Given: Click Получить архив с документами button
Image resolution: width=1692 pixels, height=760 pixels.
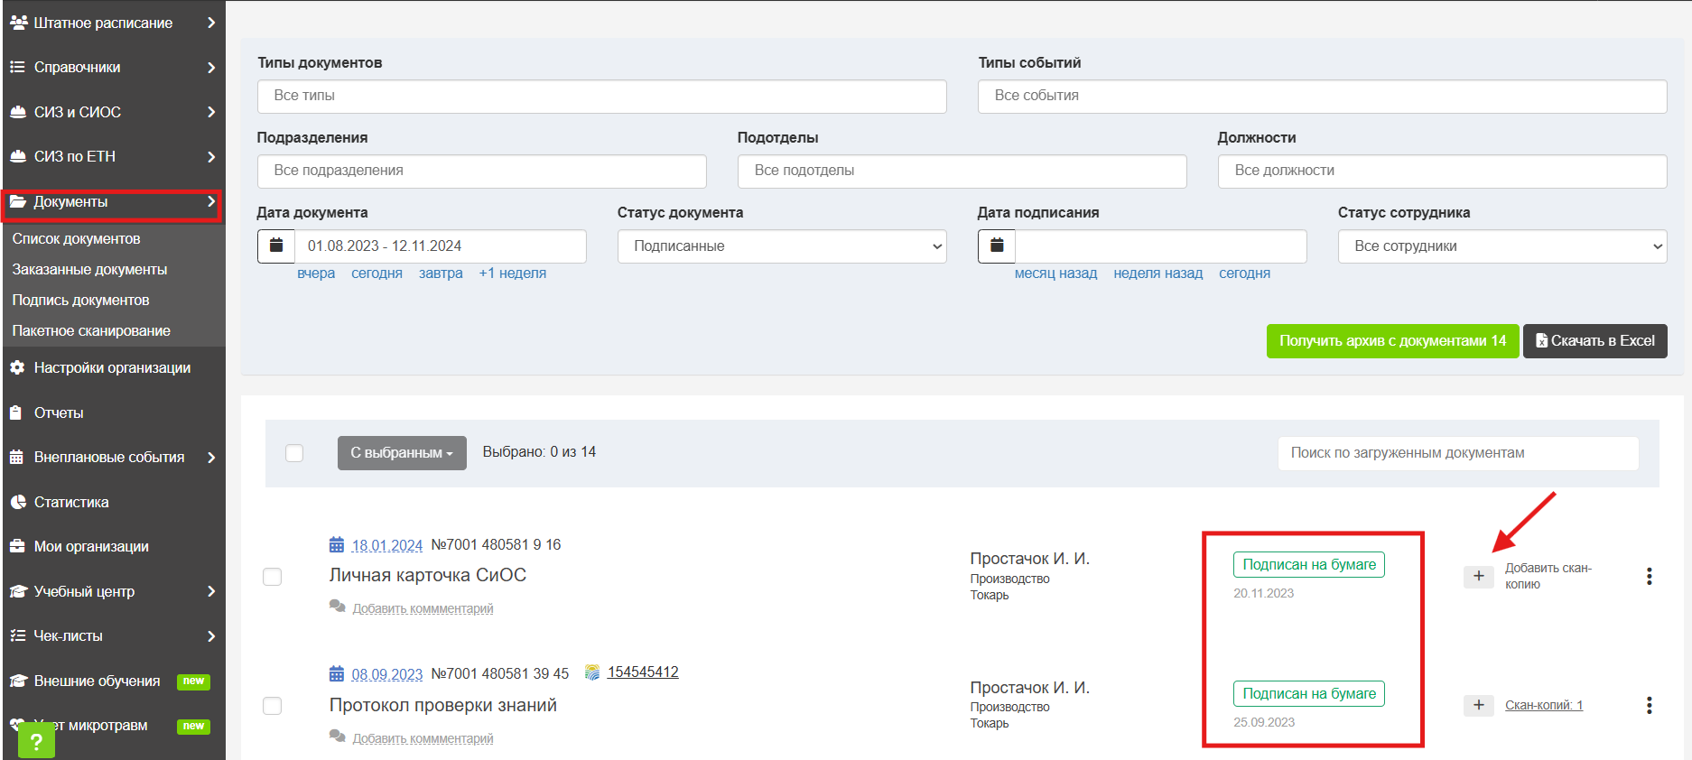Looking at the screenshot, I should [1392, 341].
